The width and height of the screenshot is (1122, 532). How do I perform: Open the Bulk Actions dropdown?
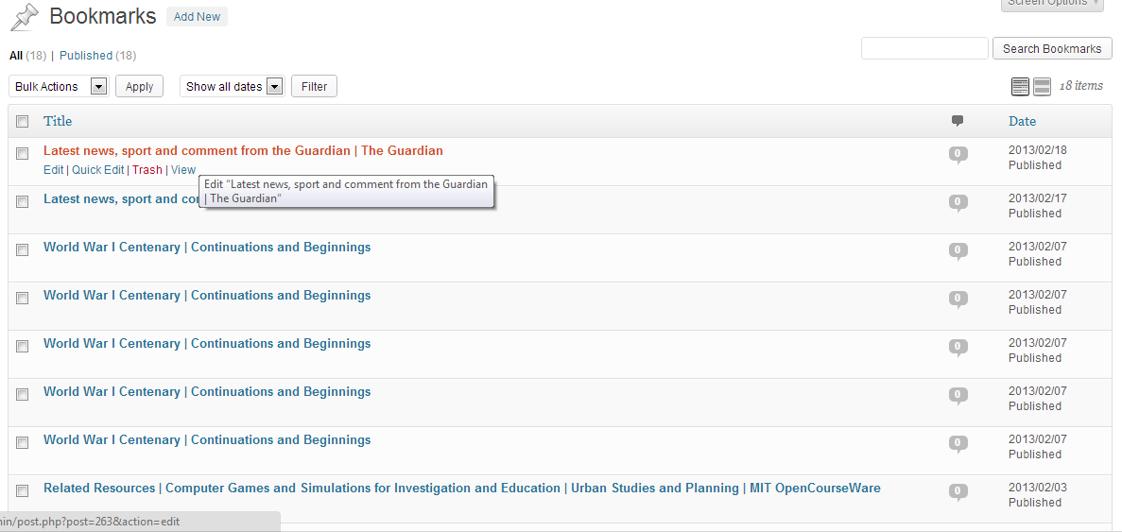pos(59,87)
